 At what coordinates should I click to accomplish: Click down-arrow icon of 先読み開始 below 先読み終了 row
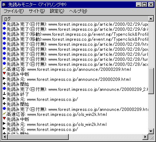(4, 104)
